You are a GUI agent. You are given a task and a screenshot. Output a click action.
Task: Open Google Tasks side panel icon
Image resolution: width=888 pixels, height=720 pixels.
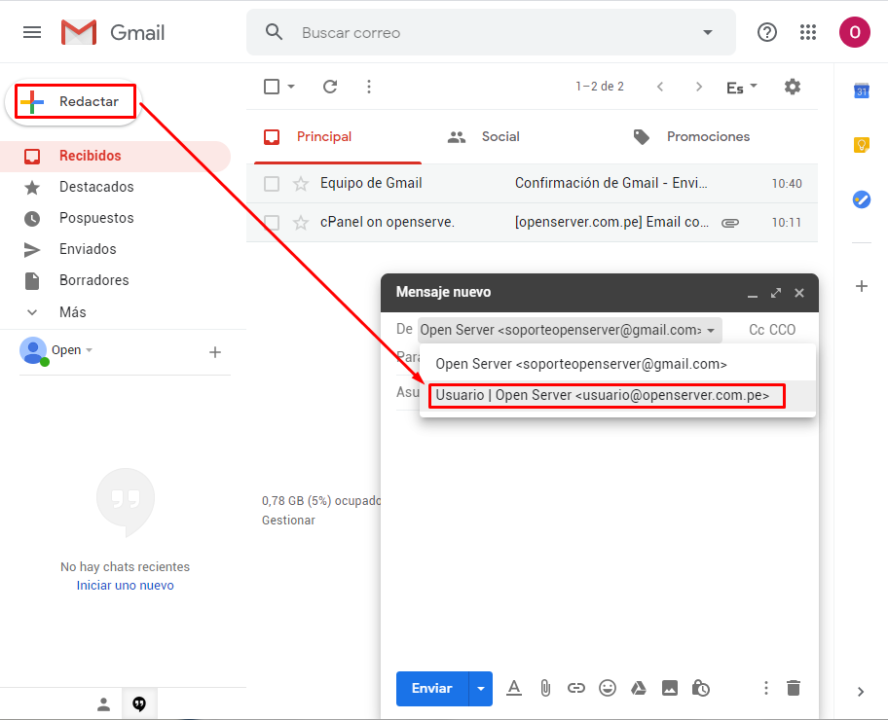862,199
